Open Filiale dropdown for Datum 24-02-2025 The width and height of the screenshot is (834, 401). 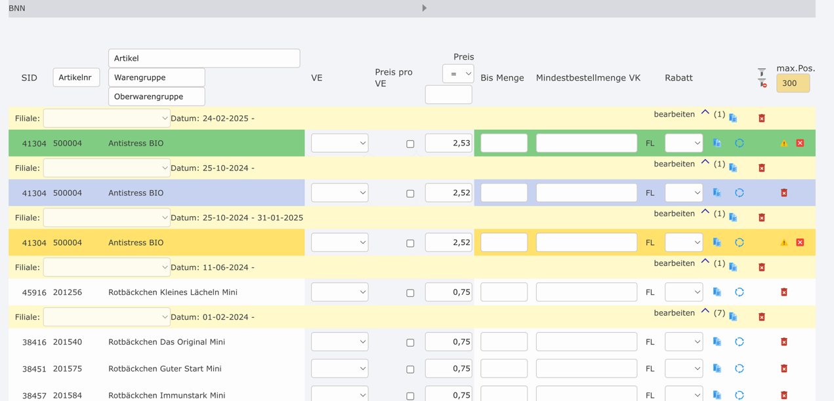(x=106, y=119)
